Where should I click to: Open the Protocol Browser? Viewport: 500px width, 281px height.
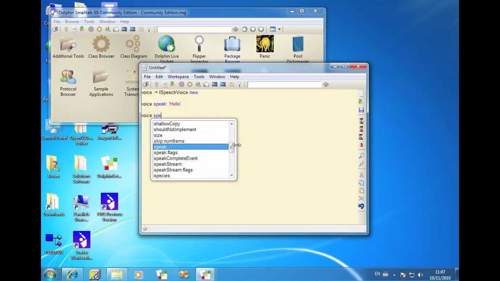[68, 83]
